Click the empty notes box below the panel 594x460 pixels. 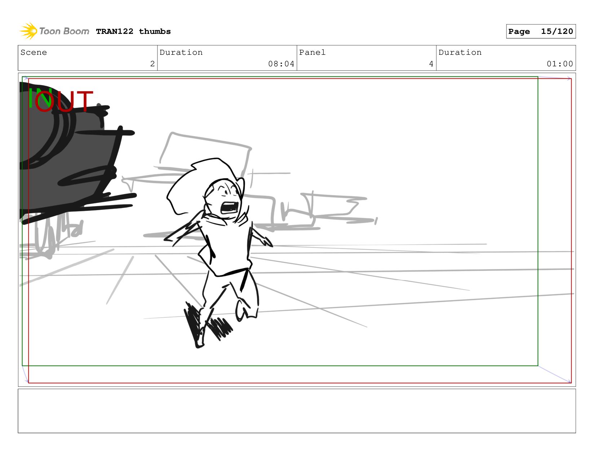click(297, 411)
